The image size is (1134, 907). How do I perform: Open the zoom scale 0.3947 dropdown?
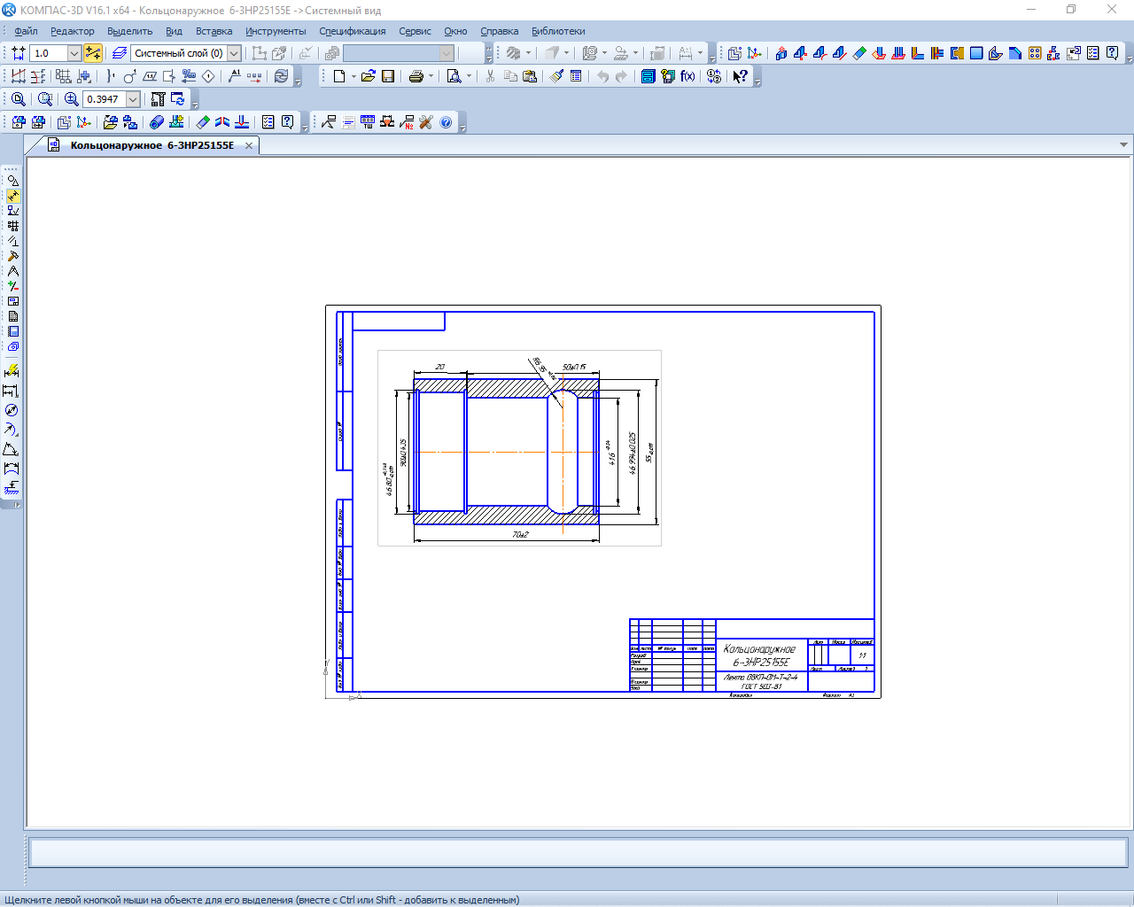133,99
